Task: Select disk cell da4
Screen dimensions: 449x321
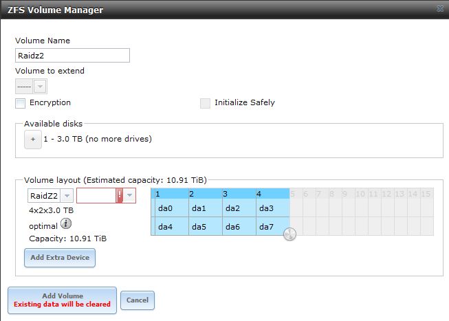Action: [x=172, y=227]
